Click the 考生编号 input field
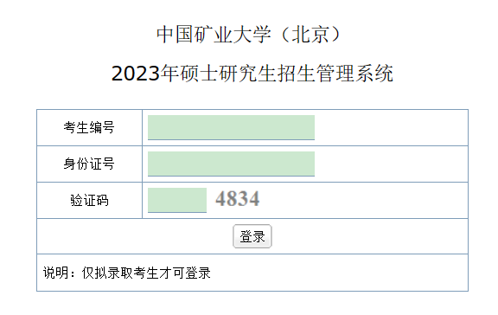498x315 pixels. (231, 127)
